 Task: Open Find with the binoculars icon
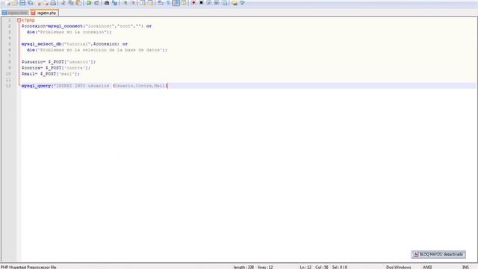[x=107, y=3]
